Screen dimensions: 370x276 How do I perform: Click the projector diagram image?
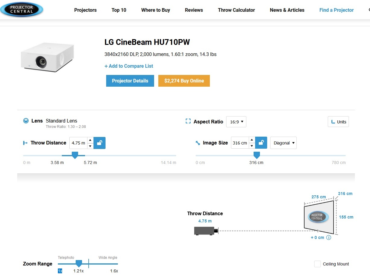pyautogui.click(x=206, y=231)
